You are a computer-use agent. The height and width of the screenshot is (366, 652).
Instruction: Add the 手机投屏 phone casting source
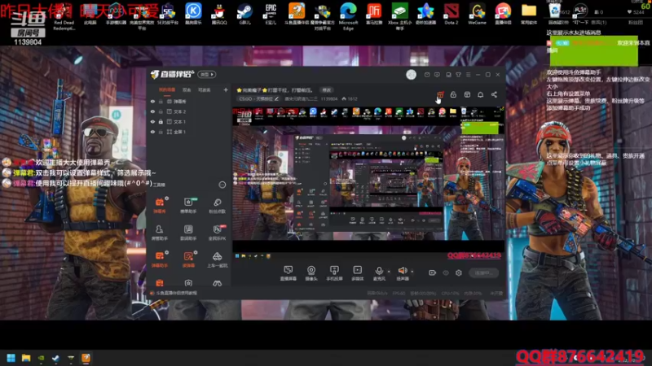(x=334, y=273)
